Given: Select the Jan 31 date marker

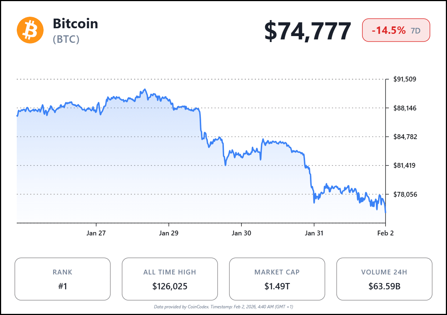Looking at the screenshot, I should 314,233.
